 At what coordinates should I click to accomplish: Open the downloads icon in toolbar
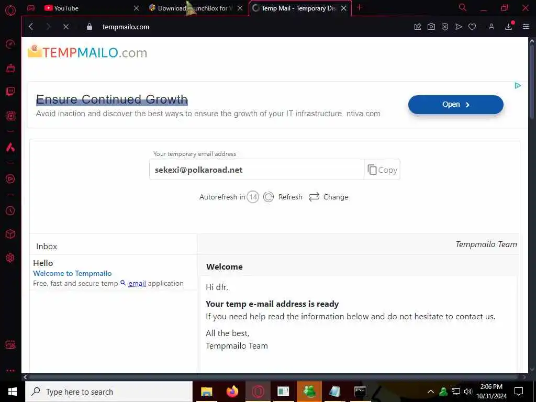coord(509,27)
